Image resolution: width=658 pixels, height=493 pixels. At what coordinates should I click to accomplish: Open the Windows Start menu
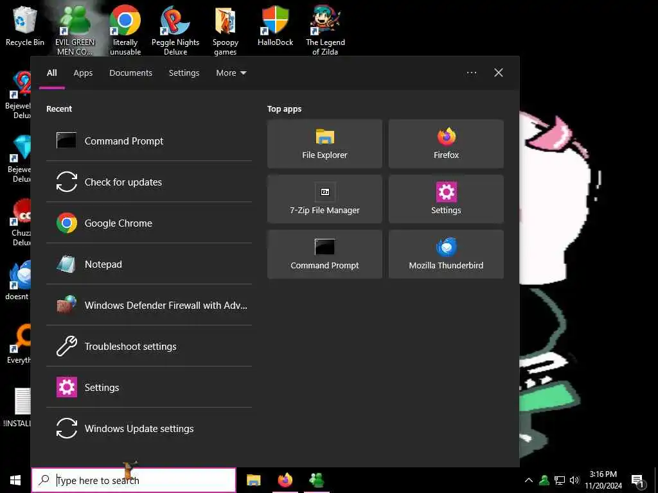pos(15,480)
